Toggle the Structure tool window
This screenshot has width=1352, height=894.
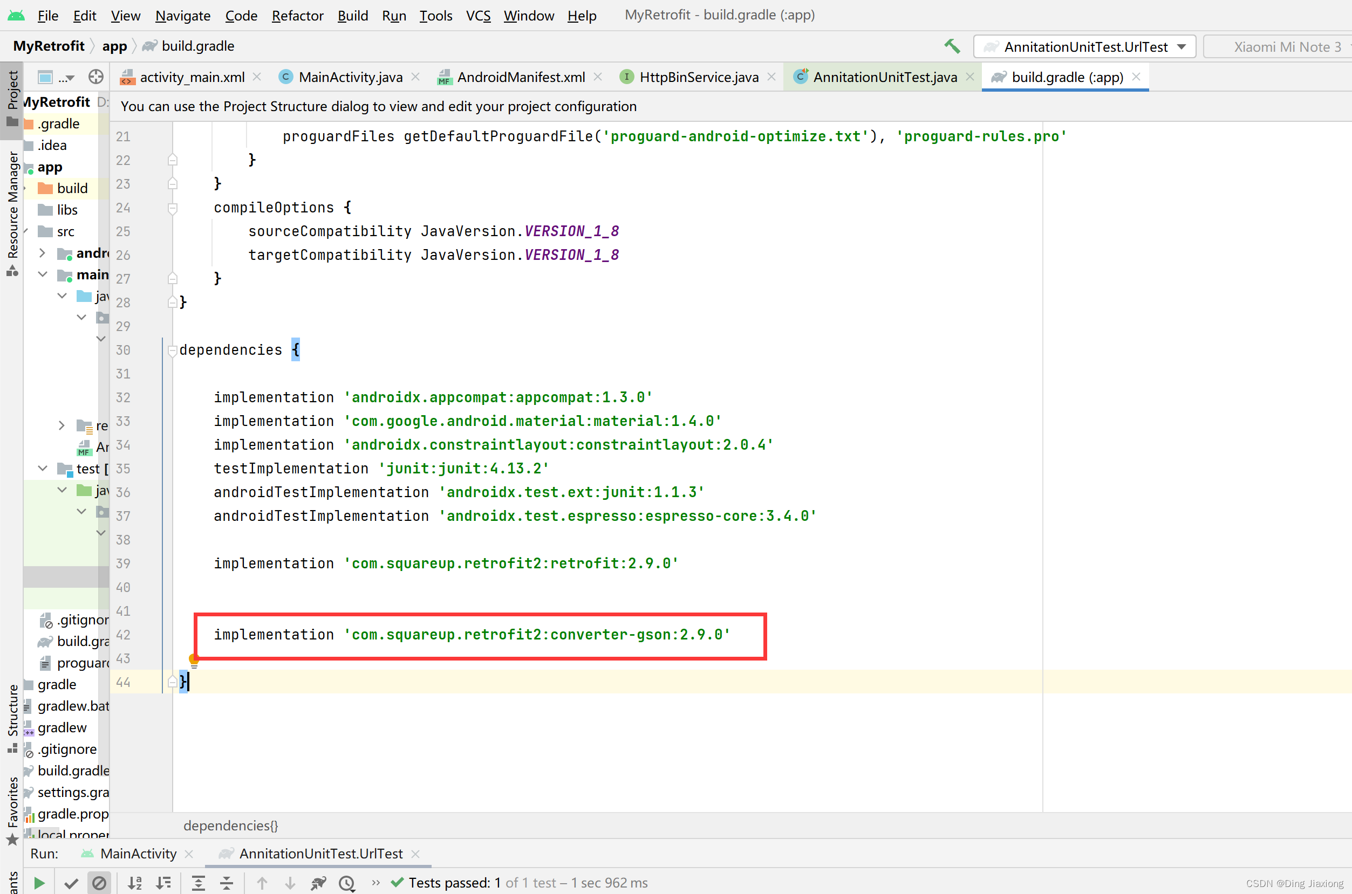[12, 717]
